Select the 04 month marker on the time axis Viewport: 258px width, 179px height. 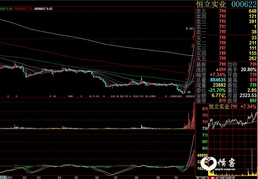click(59, 178)
